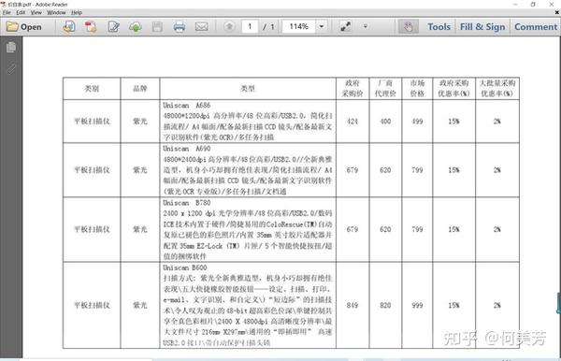Open the Comment pane
The image size is (561, 361).
coord(536,27)
